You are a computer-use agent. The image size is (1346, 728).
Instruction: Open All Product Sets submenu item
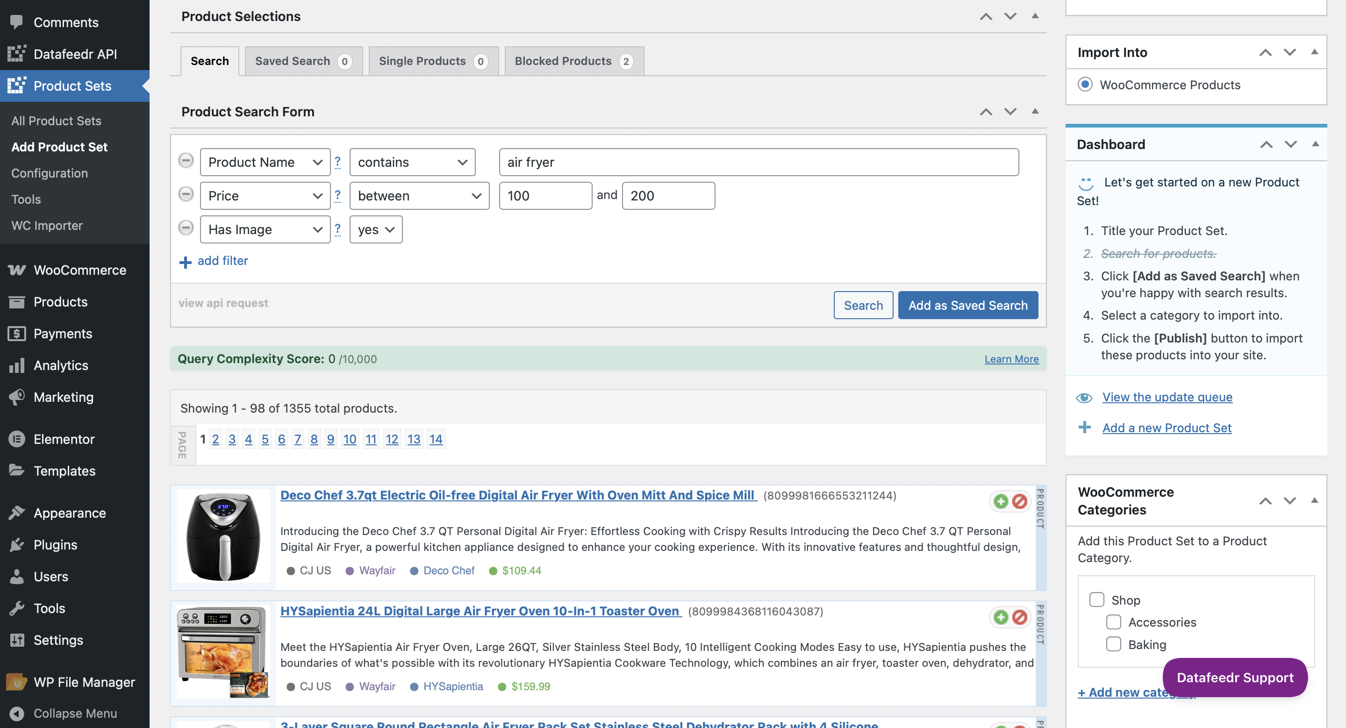pyautogui.click(x=57, y=121)
